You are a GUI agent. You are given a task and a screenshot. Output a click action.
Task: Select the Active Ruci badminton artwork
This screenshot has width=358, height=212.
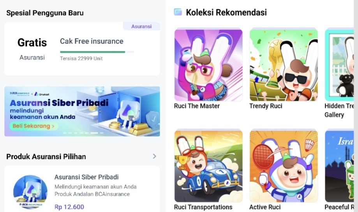point(284,166)
